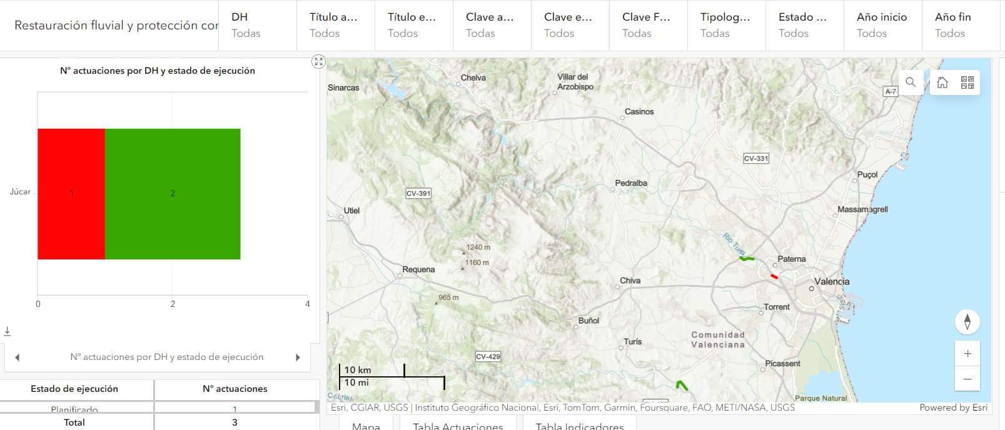Select the Tabla Indicadores tab
The height and width of the screenshot is (430, 1005).
(579, 426)
